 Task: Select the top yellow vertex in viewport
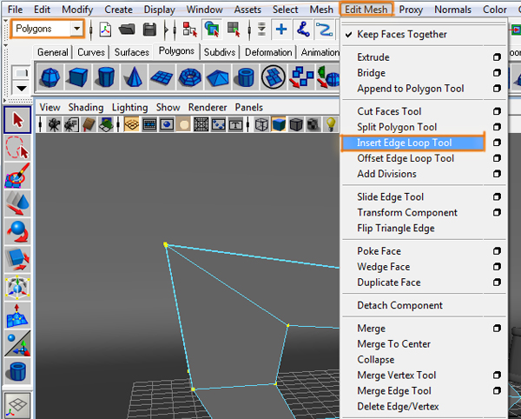(165, 244)
